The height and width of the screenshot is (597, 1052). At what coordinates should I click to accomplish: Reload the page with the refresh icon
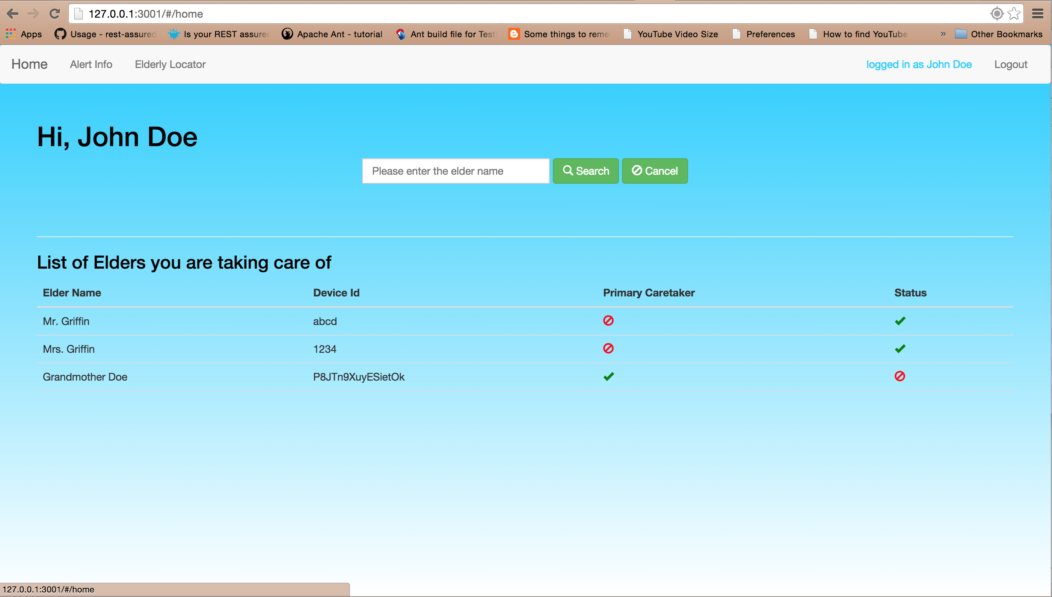click(54, 14)
